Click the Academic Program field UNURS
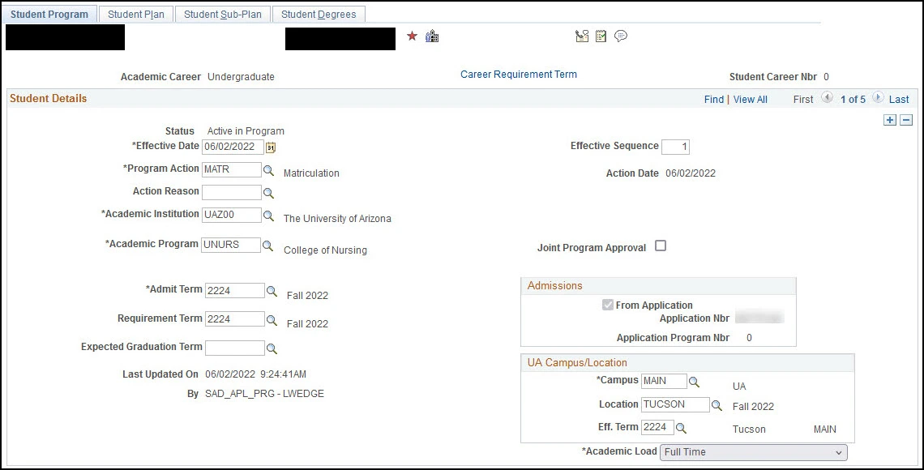 231,245
